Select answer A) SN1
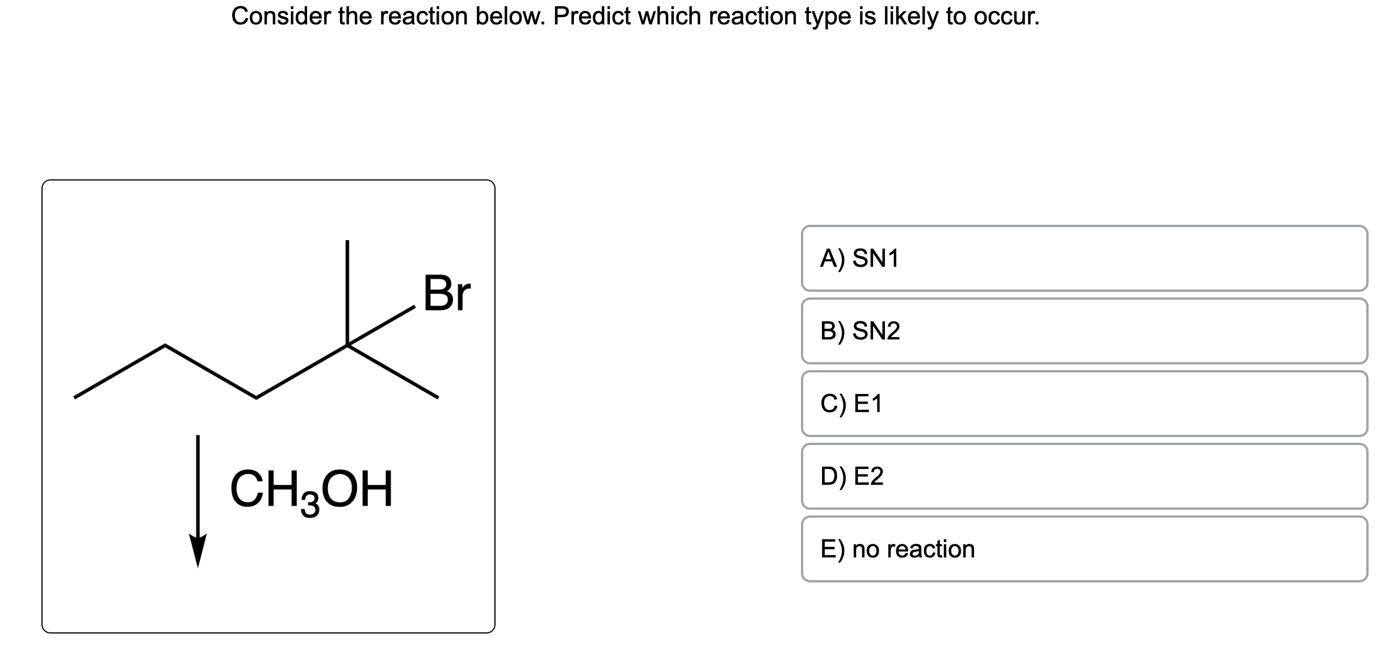The image size is (1393, 646). (x=1084, y=258)
